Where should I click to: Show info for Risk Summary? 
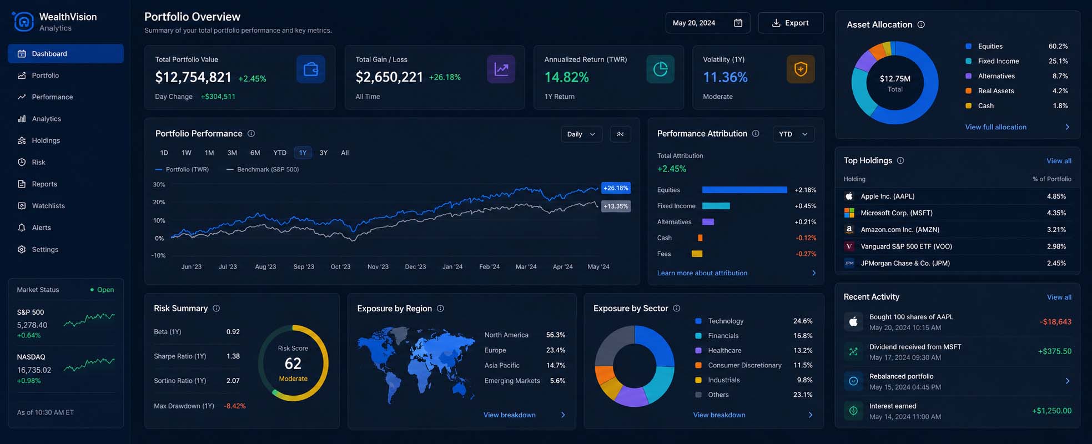coord(217,308)
